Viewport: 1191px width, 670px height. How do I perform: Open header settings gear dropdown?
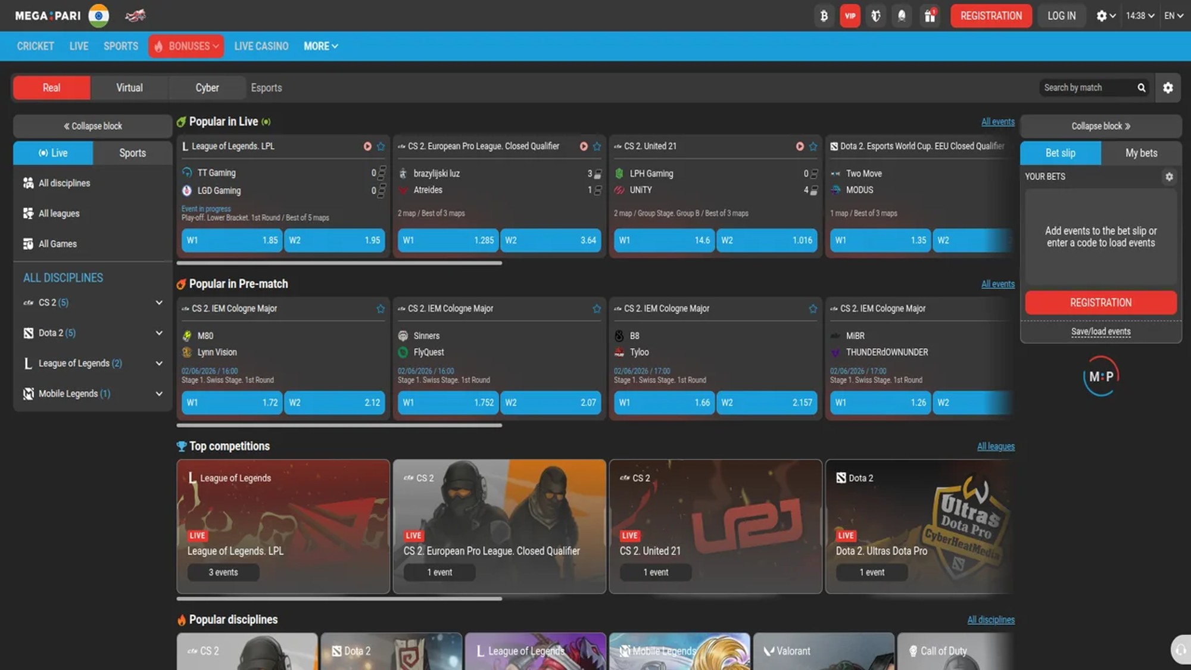(x=1106, y=16)
